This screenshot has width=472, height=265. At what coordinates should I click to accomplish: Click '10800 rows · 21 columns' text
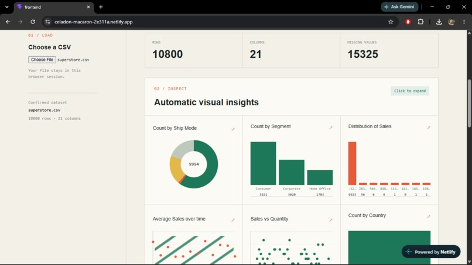tap(54, 119)
